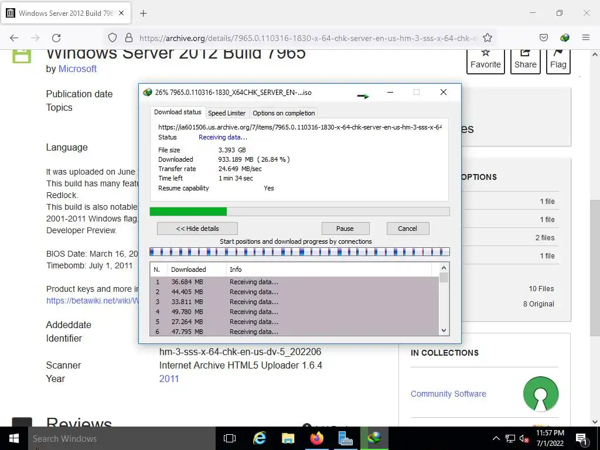Image resolution: width=600 pixels, height=450 pixels.
Task: Open network status tray icon
Action: coord(510,438)
